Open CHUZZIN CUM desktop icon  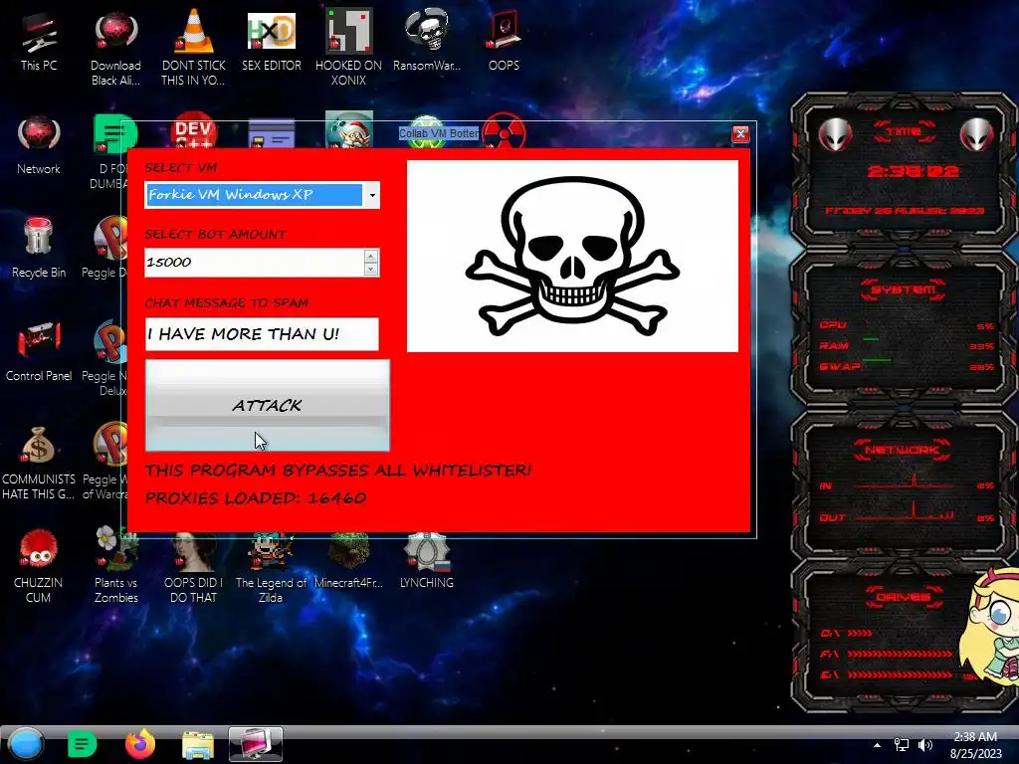point(39,565)
